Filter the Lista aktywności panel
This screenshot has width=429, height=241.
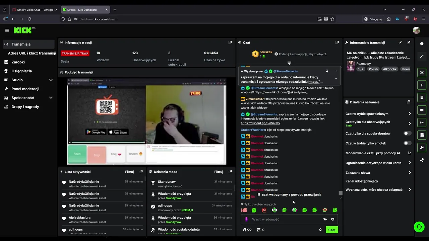[x=129, y=172]
